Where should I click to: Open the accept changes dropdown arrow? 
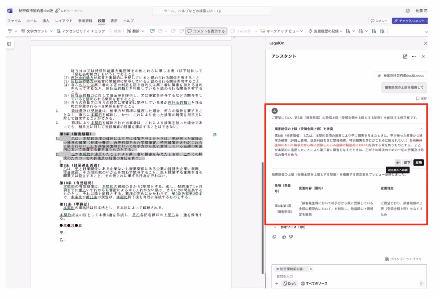[354, 31]
